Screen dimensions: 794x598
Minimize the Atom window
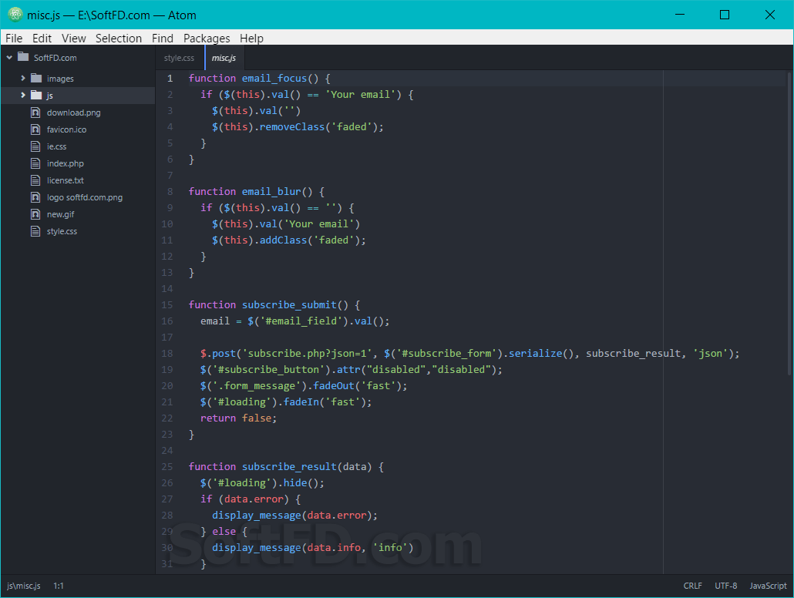pos(680,15)
